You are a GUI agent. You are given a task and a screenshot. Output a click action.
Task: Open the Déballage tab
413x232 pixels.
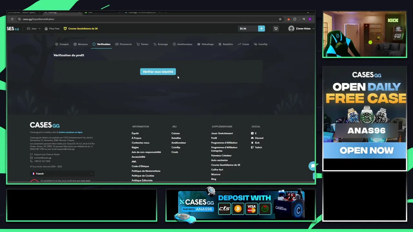(206, 44)
